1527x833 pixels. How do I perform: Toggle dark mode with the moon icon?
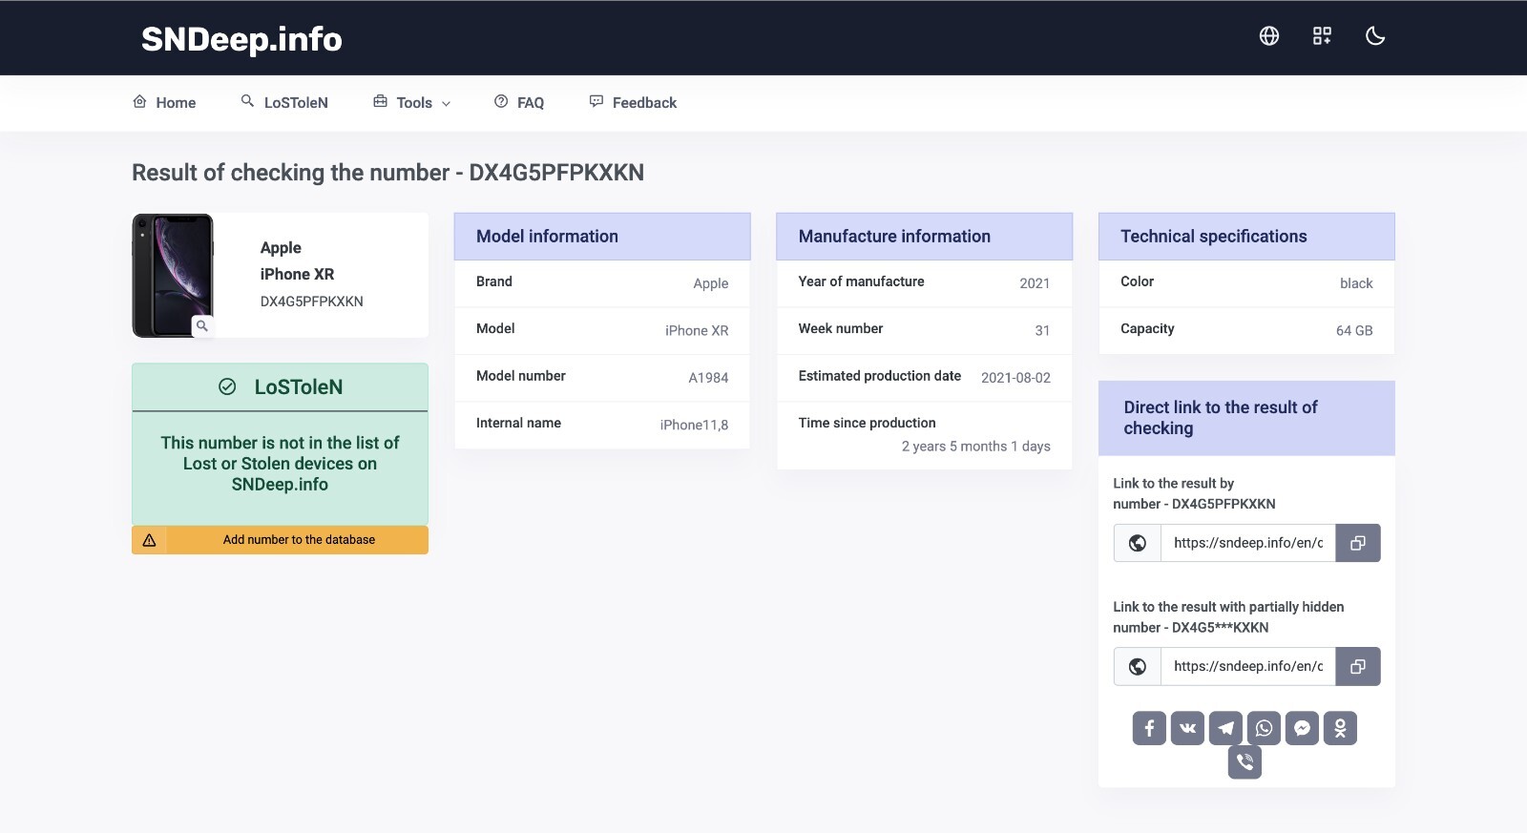coord(1375,36)
